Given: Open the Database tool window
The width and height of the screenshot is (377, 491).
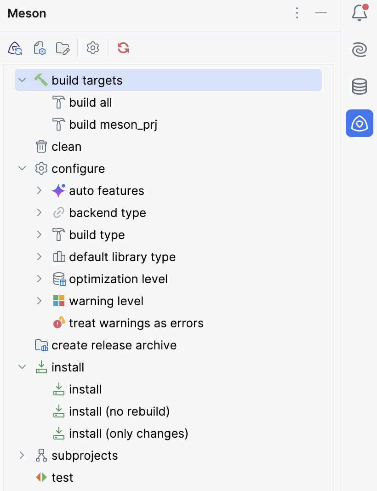Looking at the screenshot, I should click(359, 86).
